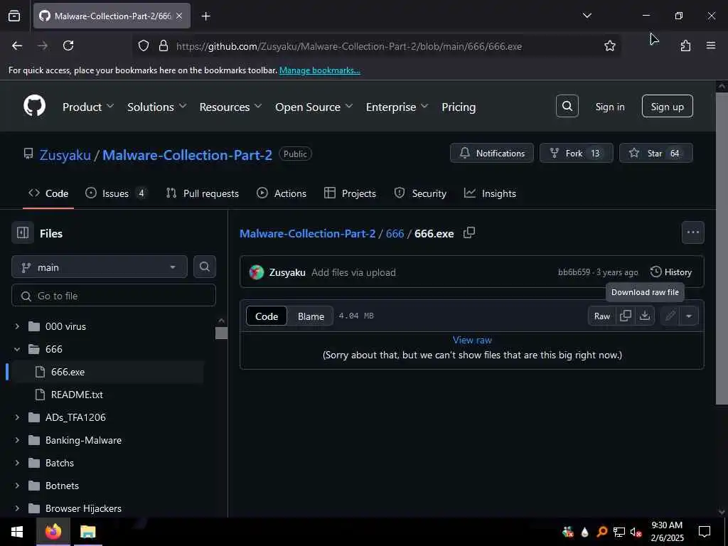Switch to the Issues tab

[x=116, y=193]
